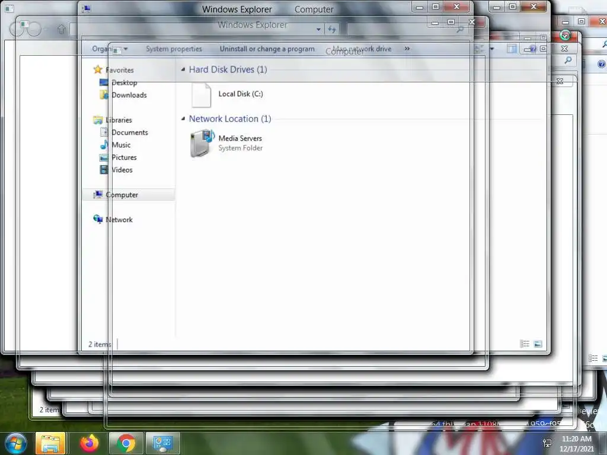Open Downloads in the navigation pane
This screenshot has width=607, height=455.
123,95
